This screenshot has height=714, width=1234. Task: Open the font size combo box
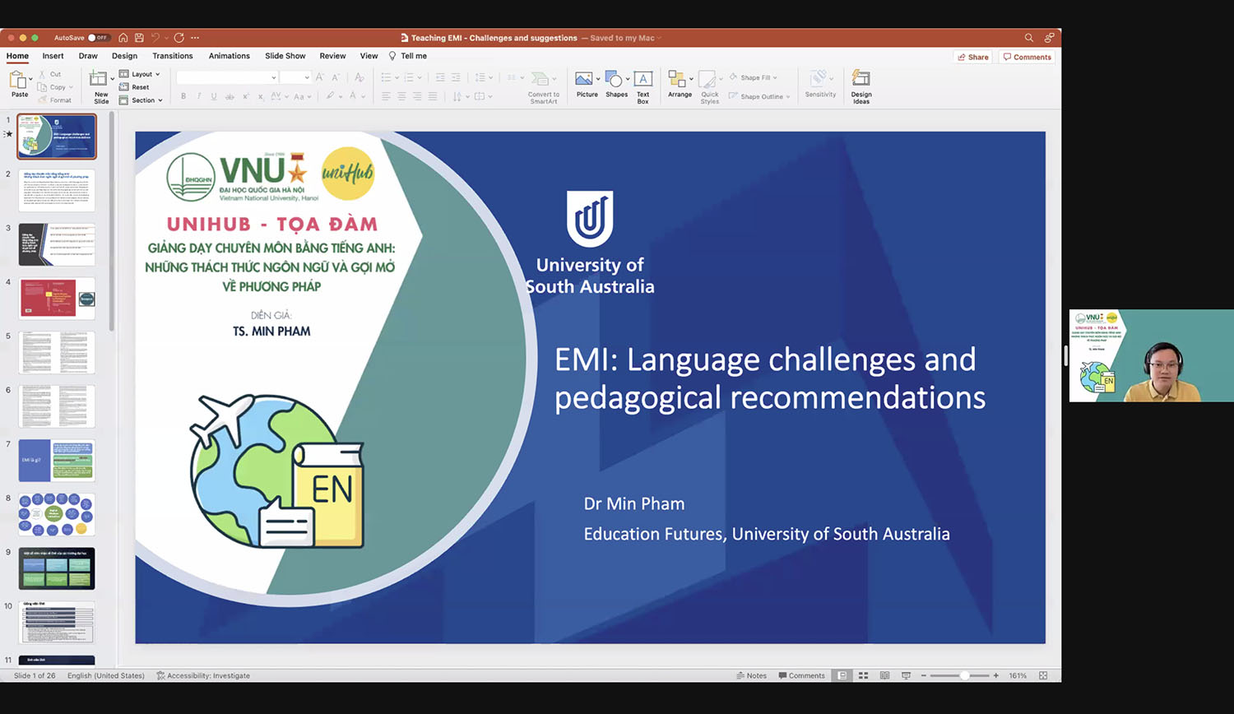(295, 77)
